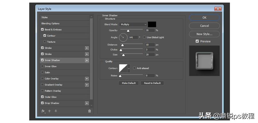The image size is (258, 123).
Task: Select the Blending Options entry
Action: tap(64, 23)
